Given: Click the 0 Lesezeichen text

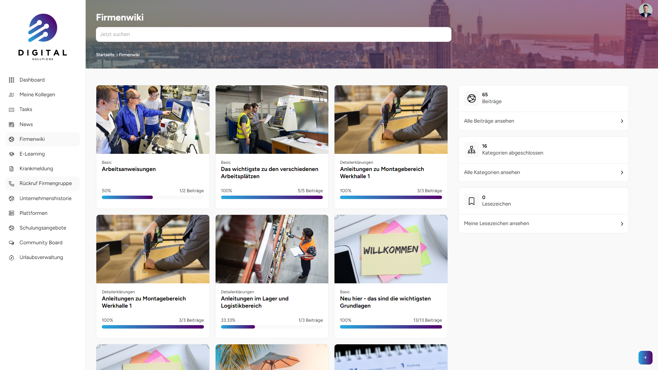Looking at the screenshot, I should (x=497, y=201).
